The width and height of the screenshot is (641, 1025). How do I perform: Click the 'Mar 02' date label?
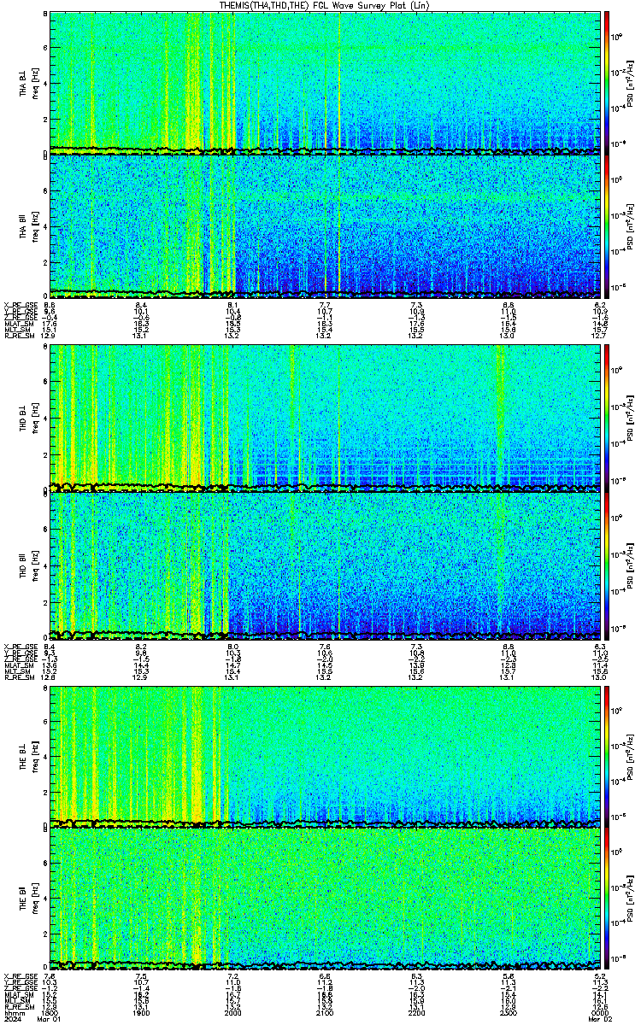(x=600, y=1018)
